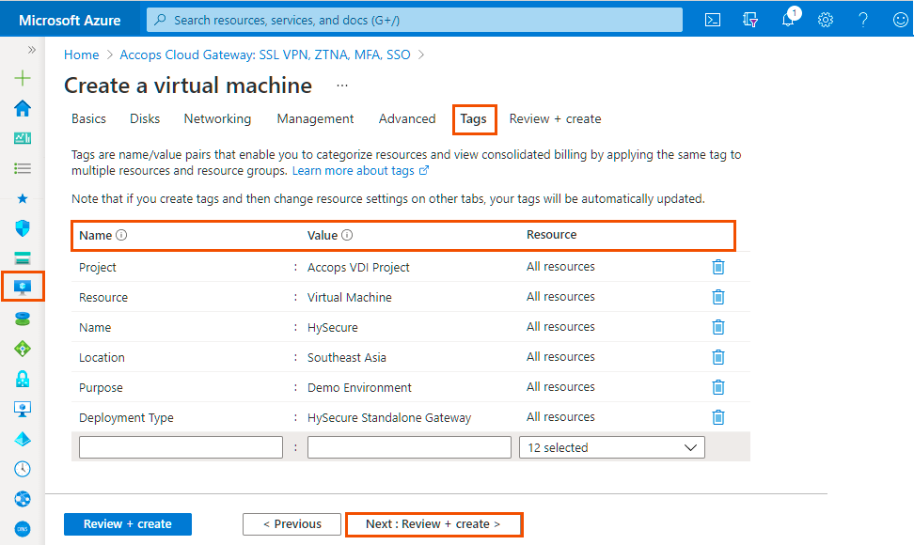The height and width of the screenshot is (545, 914).
Task: Open the blue shield security icon
Action: click(23, 228)
